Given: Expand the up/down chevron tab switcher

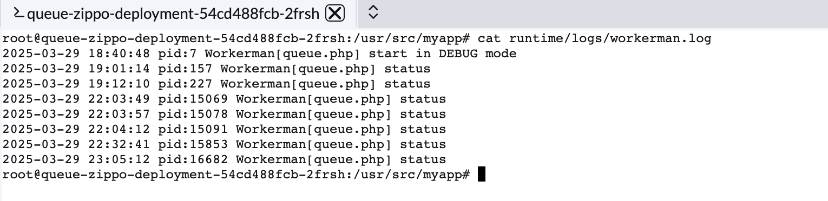Looking at the screenshot, I should pos(373,13).
